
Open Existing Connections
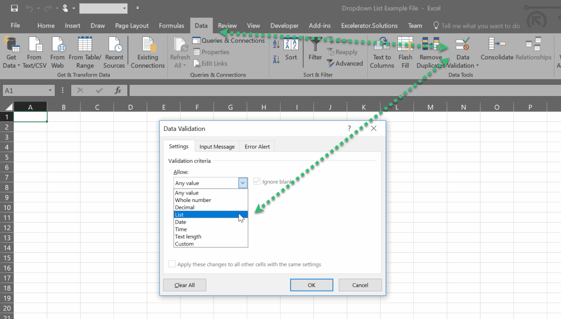(148, 53)
